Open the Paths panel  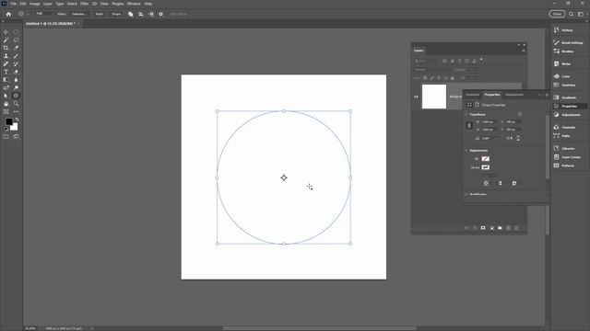[x=565, y=136]
